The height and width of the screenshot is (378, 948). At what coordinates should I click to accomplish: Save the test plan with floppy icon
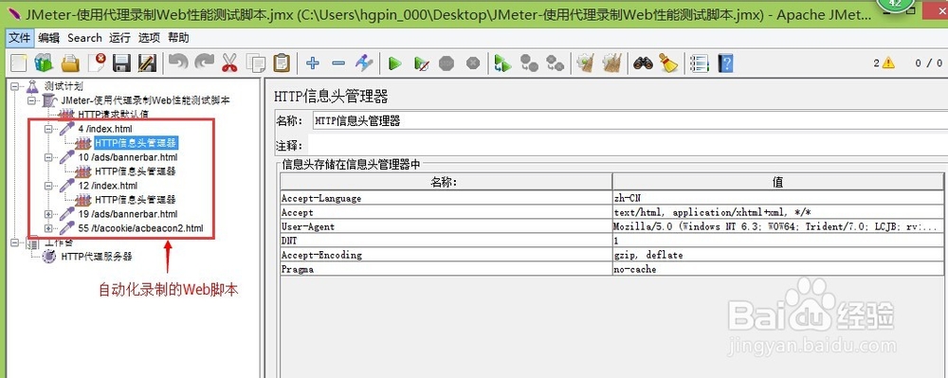[x=122, y=63]
